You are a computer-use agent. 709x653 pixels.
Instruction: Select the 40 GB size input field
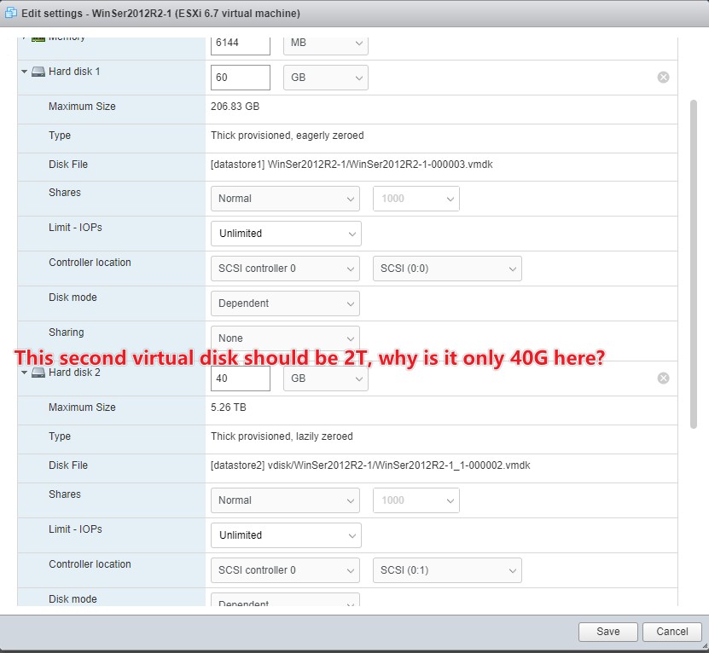pyautogui.click(x=240, y=378)
